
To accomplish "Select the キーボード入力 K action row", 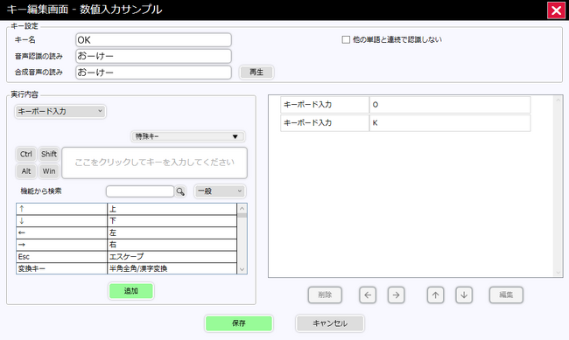I will click(405, 123).
